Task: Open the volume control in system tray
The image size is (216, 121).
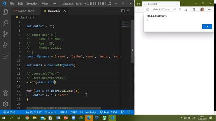Action: pyautogui.click(x=185, y=118)
